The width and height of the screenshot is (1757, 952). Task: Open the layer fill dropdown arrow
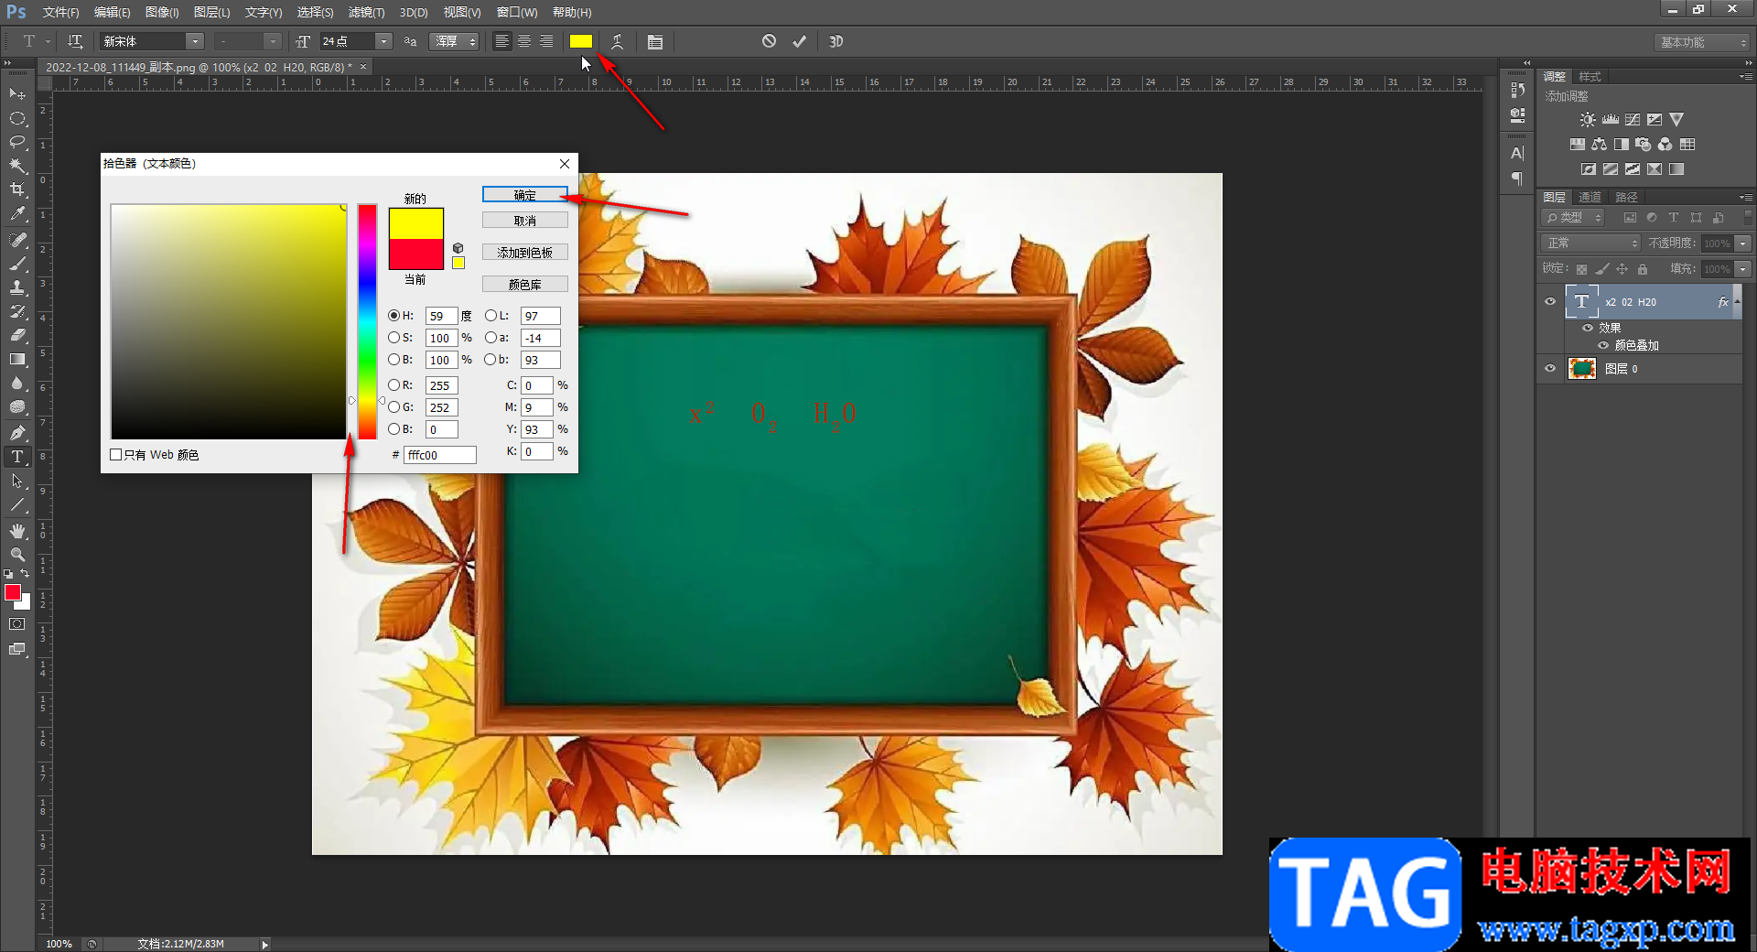(1743, 269)
